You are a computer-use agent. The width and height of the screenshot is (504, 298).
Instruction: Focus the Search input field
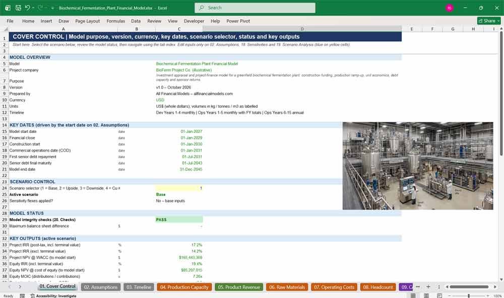coord(255,8)
